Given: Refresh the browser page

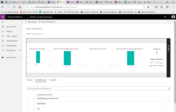Looking at the screenshot, I should 14,7.
